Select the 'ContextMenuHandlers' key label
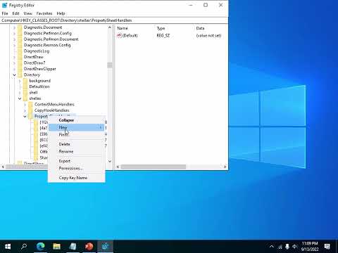 [54, 104]
